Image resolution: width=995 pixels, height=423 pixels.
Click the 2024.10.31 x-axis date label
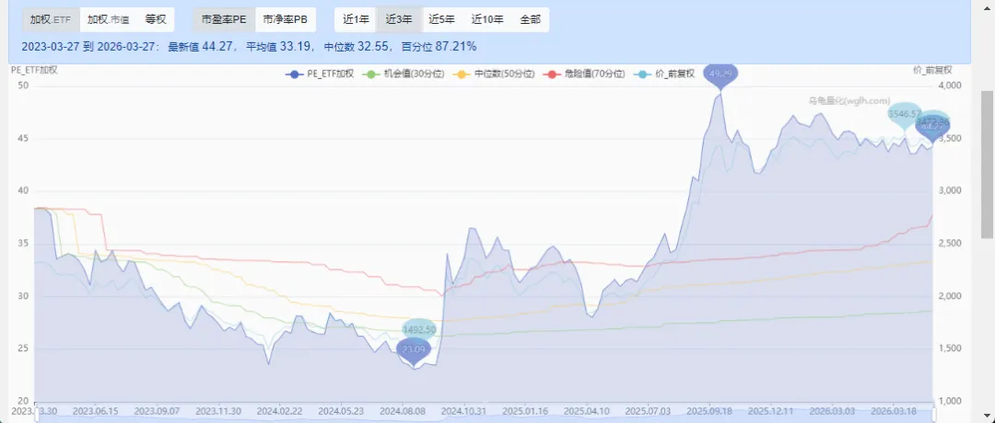(465, 410)
